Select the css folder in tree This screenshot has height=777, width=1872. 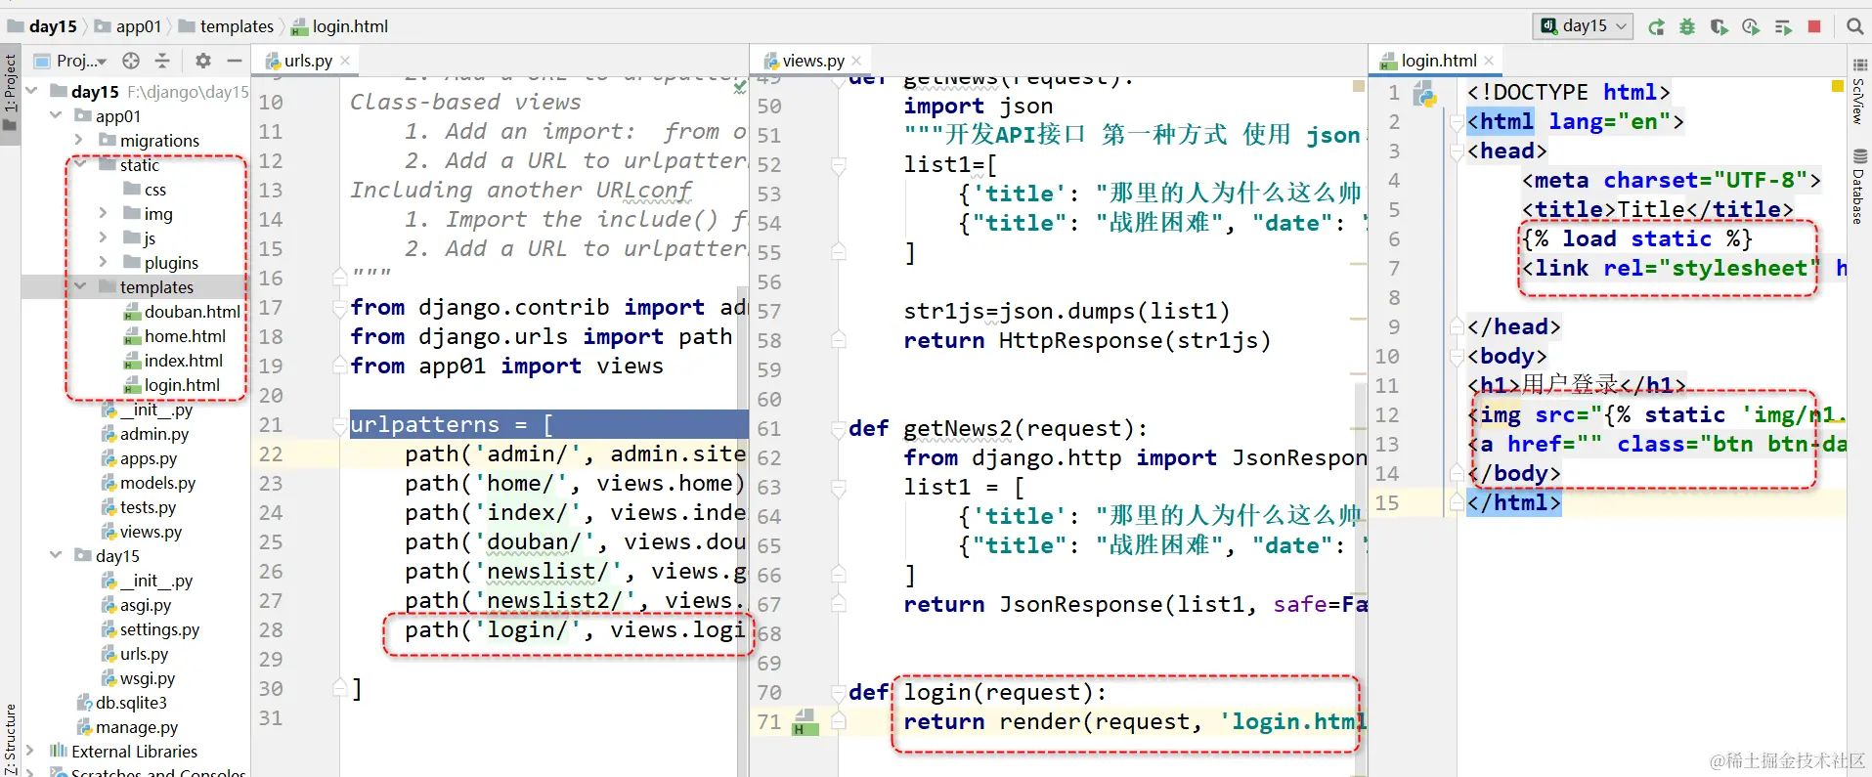(x=145, y=190)
